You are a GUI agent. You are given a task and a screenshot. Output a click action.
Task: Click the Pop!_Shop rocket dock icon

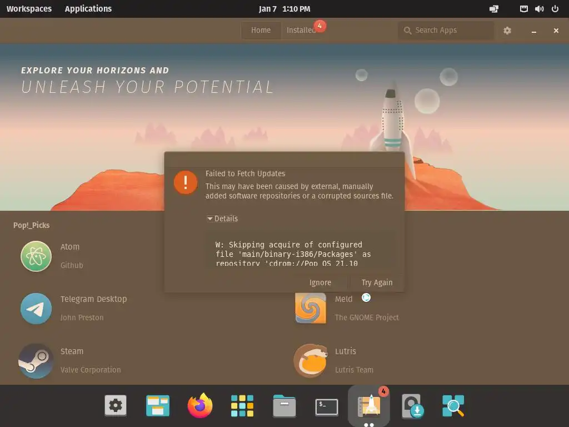click(369, 405)
